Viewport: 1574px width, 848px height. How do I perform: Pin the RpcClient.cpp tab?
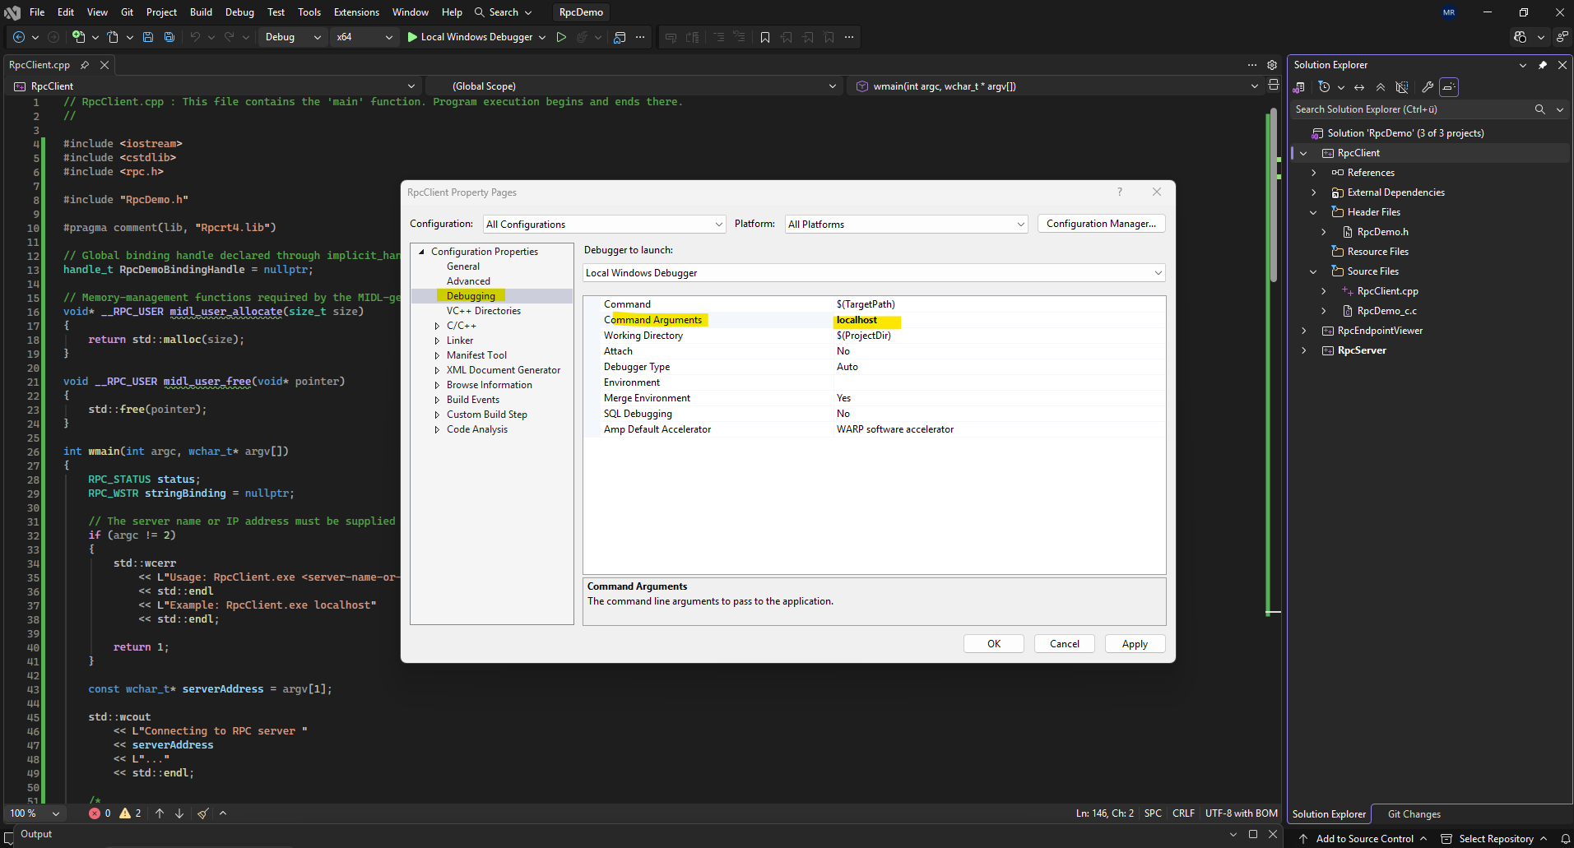pyautogui.click(x=85, y=65)
